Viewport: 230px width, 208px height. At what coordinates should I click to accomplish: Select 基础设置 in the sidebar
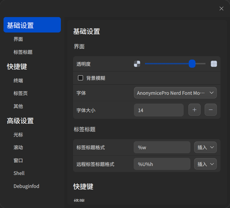32,25
